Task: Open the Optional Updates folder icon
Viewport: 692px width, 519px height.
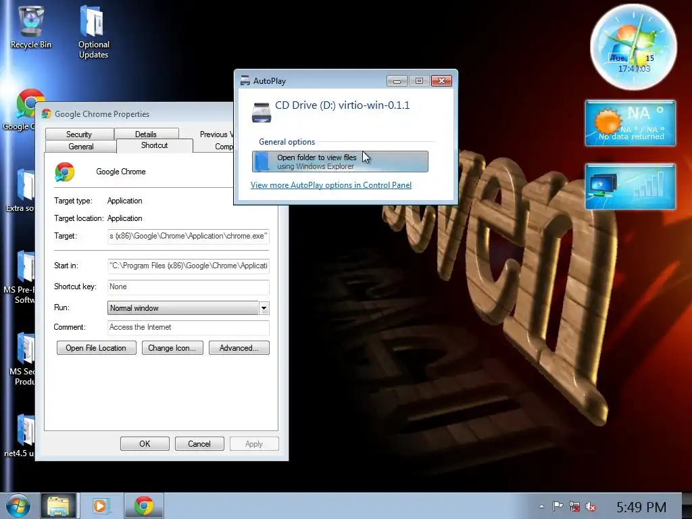Action: 93,32
